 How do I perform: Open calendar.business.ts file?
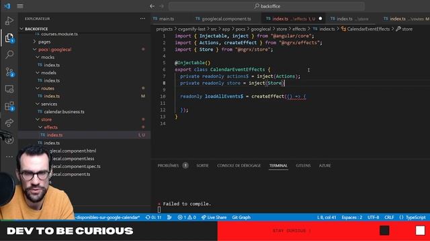click(x=64, y=112)
